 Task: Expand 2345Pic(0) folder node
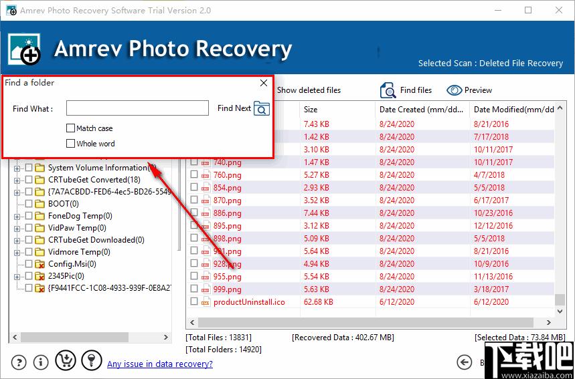[x=17, y=277]
